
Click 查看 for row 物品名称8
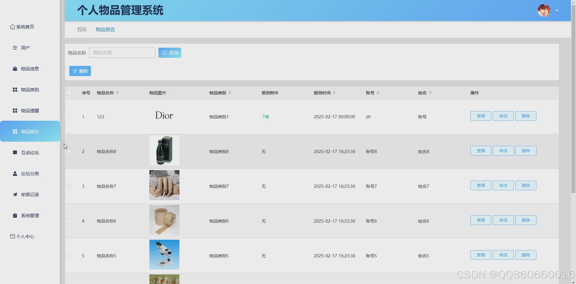click(x=481, y=151)
